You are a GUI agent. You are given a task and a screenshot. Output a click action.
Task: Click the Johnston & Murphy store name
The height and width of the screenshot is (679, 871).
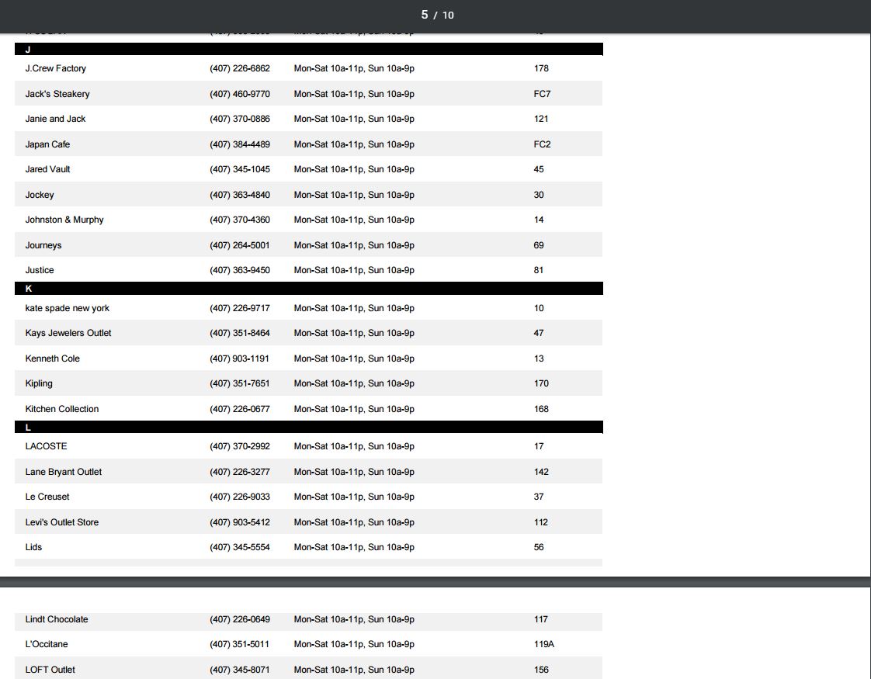64,220
